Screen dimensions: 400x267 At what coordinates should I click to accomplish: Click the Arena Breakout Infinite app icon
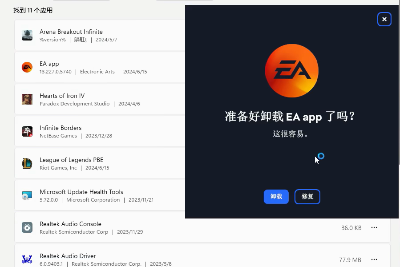pos(27,35)
